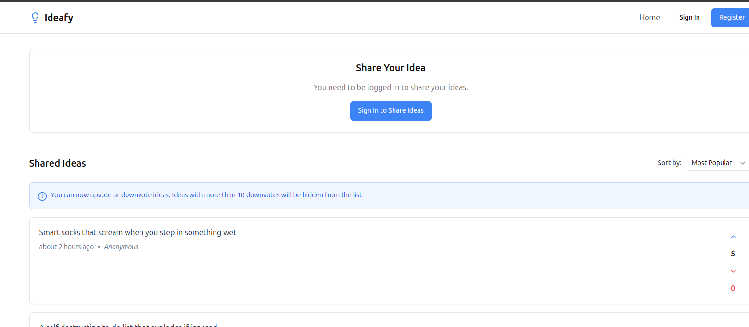Open the Most Popular sort dropdown
Screen dimensions: 749x327
(x=718, y=163)
